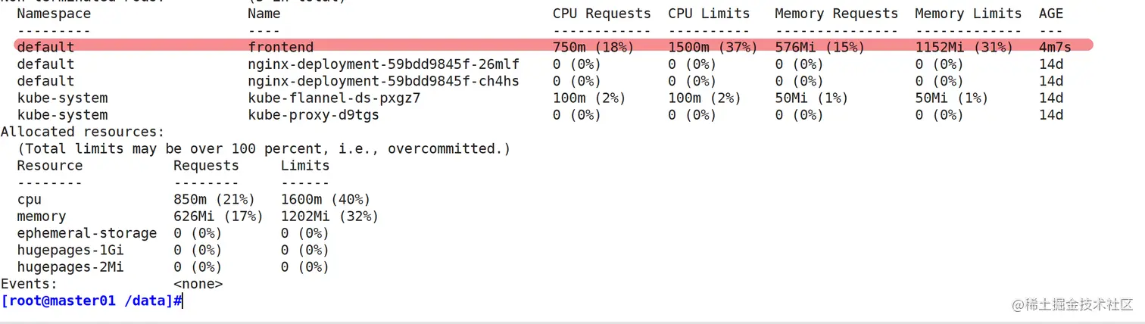Click the frontend pod name

tap(280, 47)
